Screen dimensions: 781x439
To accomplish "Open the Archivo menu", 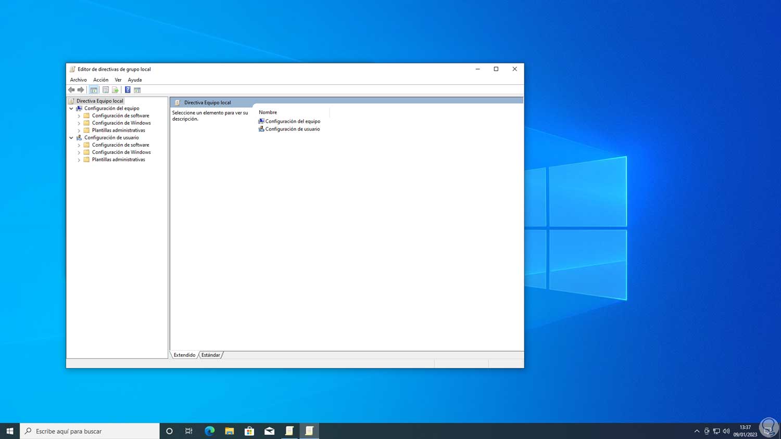I will coord(78,80).
